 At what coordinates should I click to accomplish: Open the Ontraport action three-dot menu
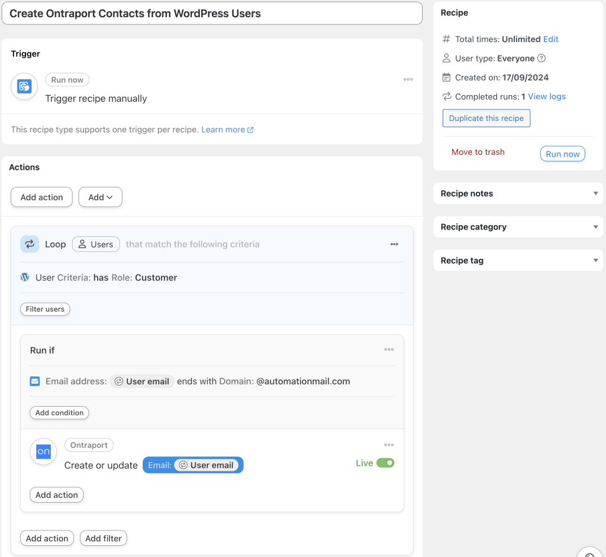tap(389, 445)
